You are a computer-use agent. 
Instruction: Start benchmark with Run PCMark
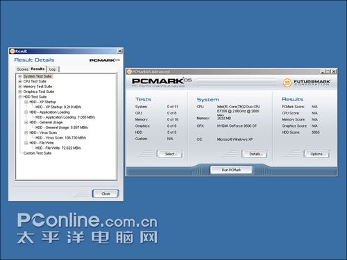231,170
